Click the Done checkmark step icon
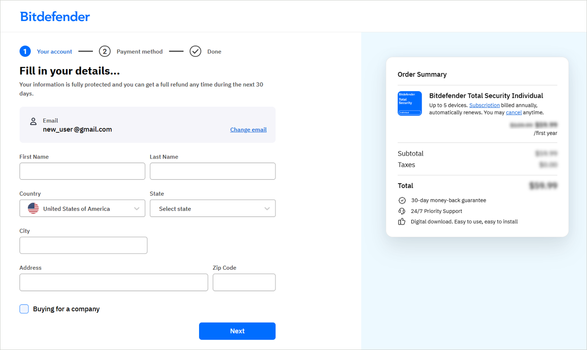The image size is (587, 350). 195,51
